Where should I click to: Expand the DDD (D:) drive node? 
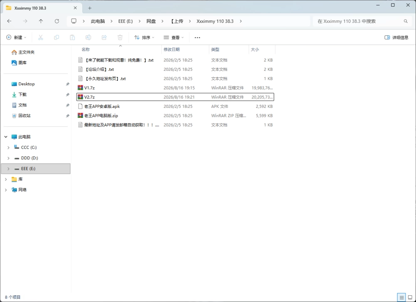(8, 158)
